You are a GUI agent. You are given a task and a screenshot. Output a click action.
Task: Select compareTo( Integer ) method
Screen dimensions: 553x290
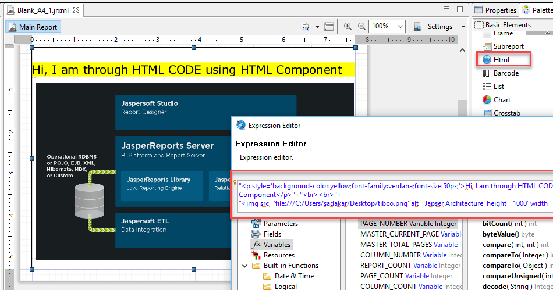[517, 255]
